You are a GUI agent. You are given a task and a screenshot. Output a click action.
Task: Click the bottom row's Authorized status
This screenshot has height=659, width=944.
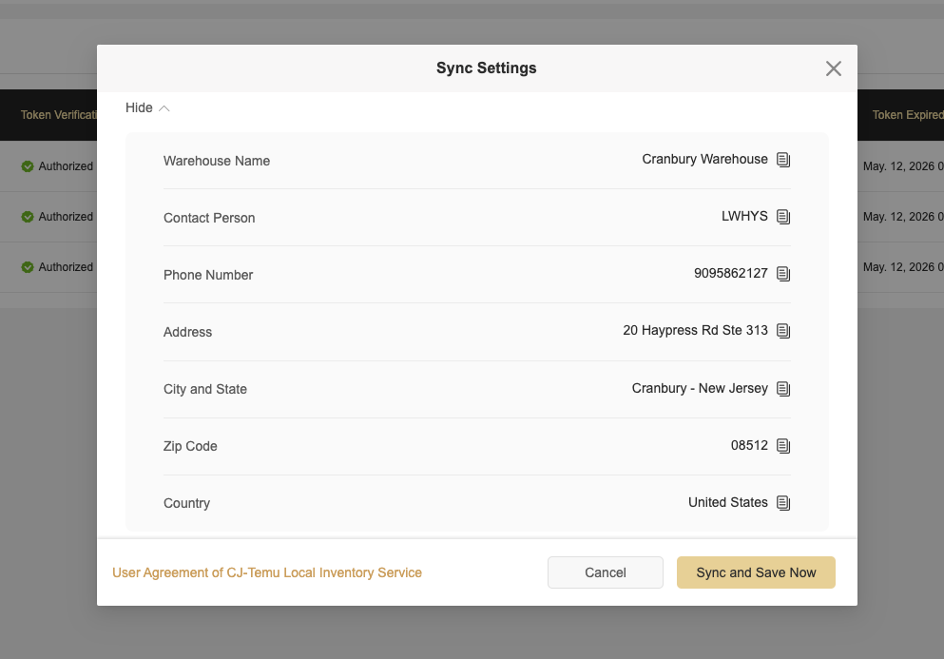coord(65,267)
